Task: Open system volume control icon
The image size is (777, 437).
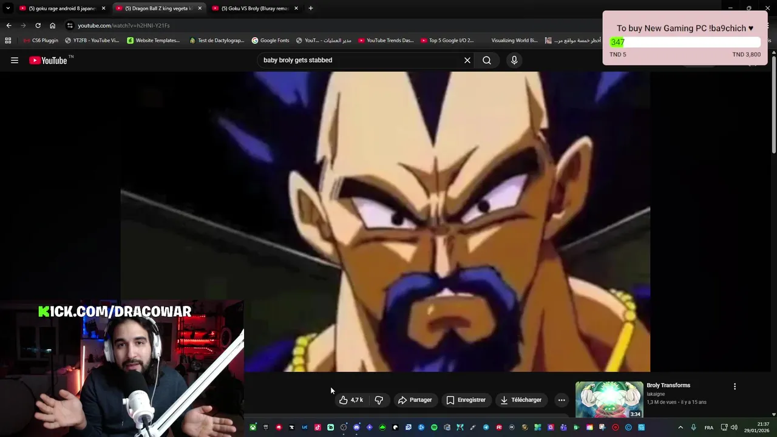Action: click(x=734, y=427)
